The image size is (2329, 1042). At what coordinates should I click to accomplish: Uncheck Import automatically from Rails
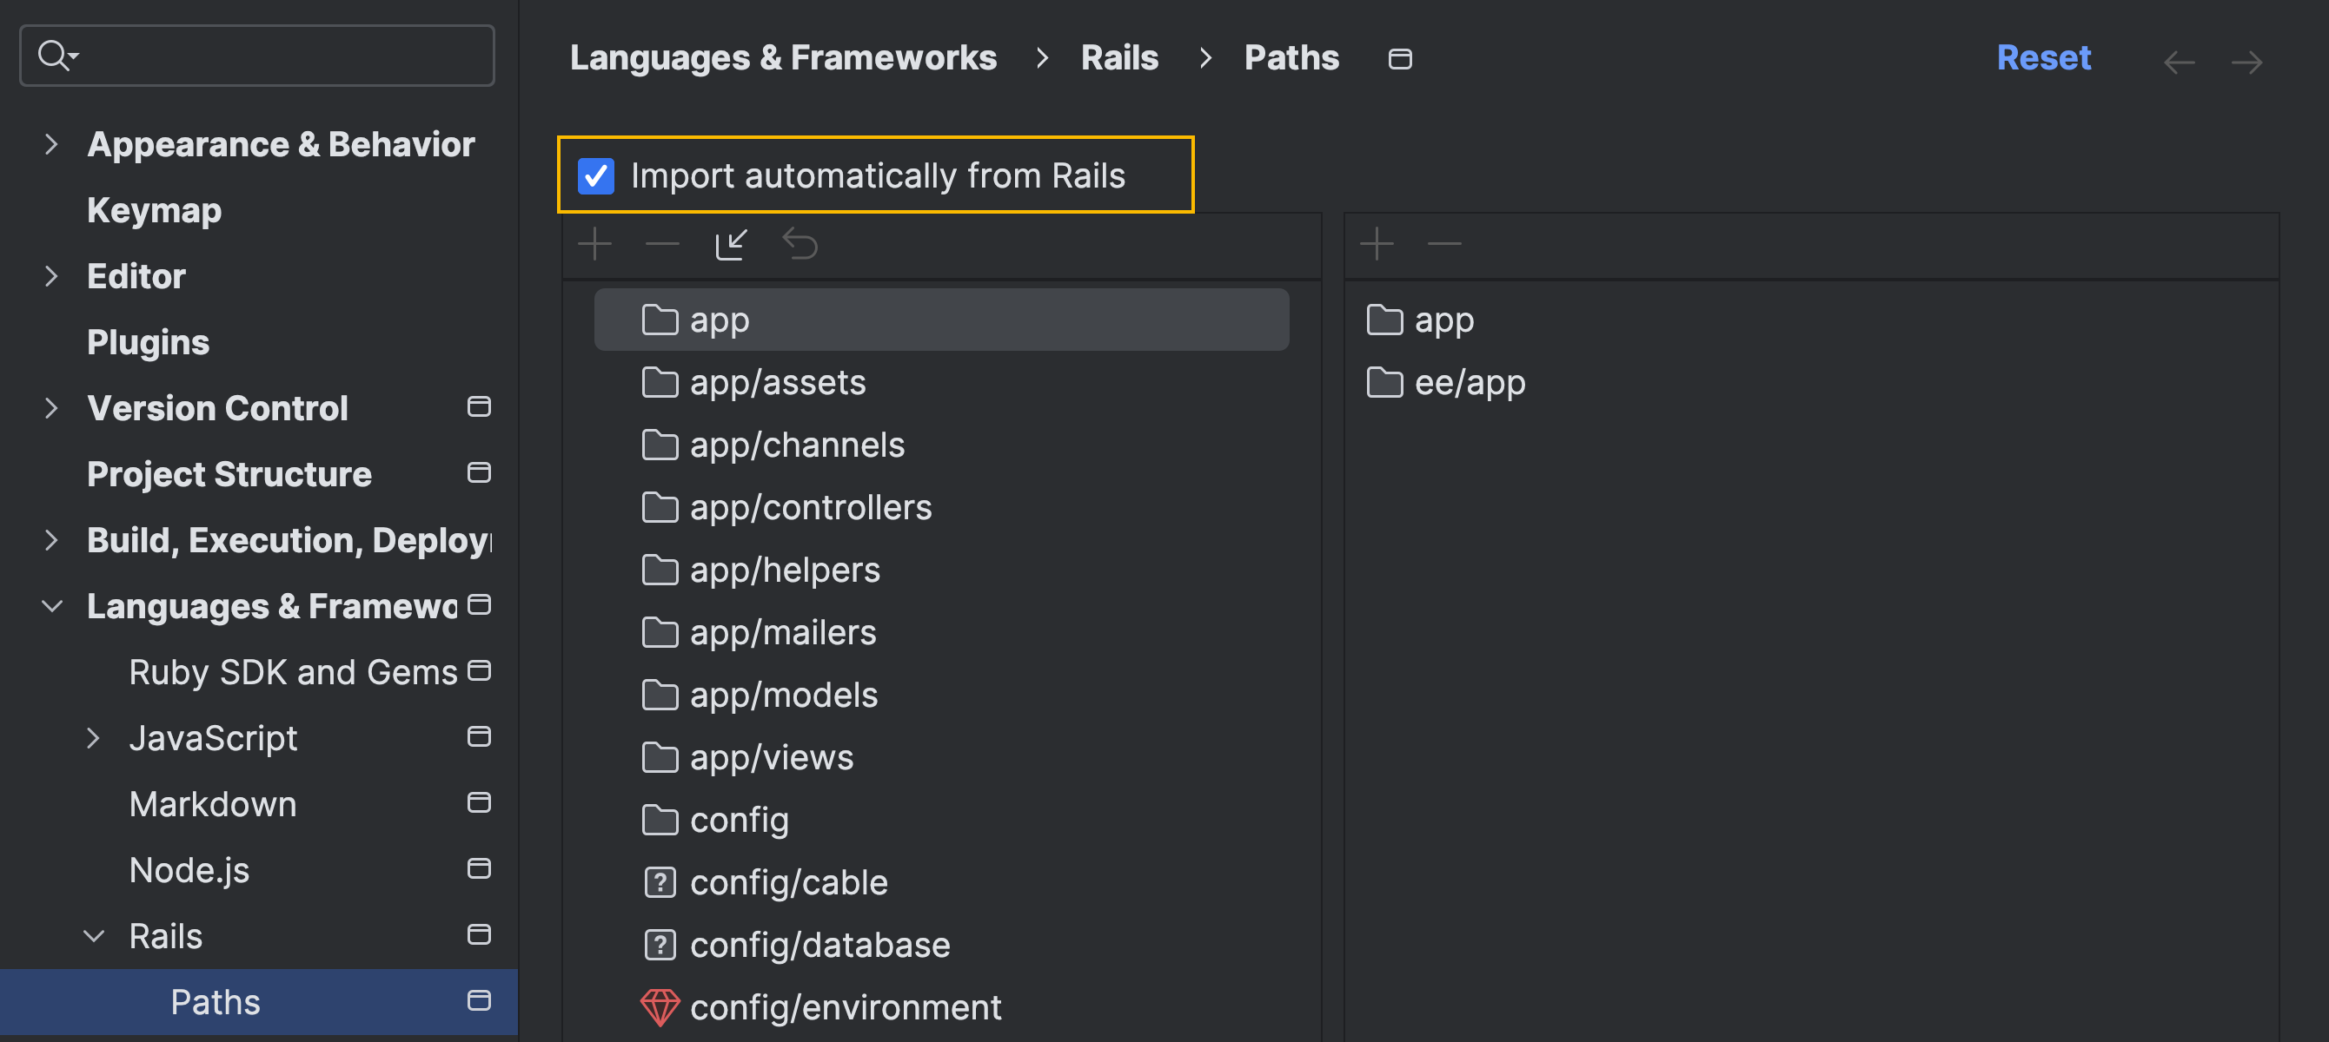596,175
